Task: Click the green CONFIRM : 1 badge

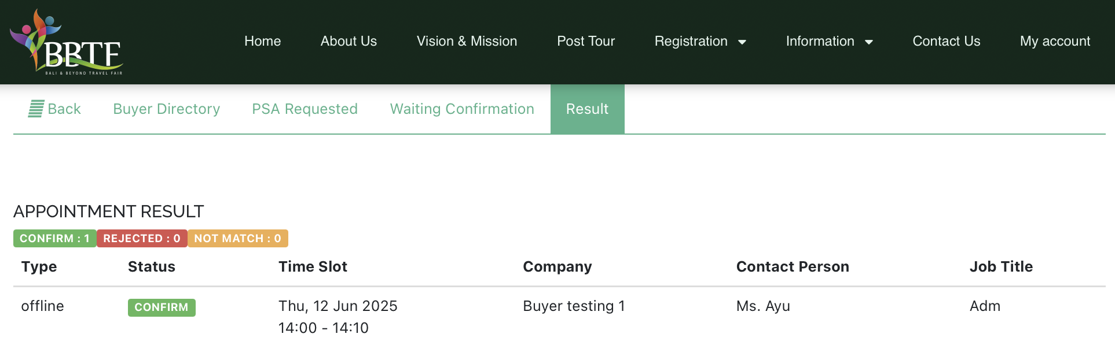Action: [x=55, y=239]
